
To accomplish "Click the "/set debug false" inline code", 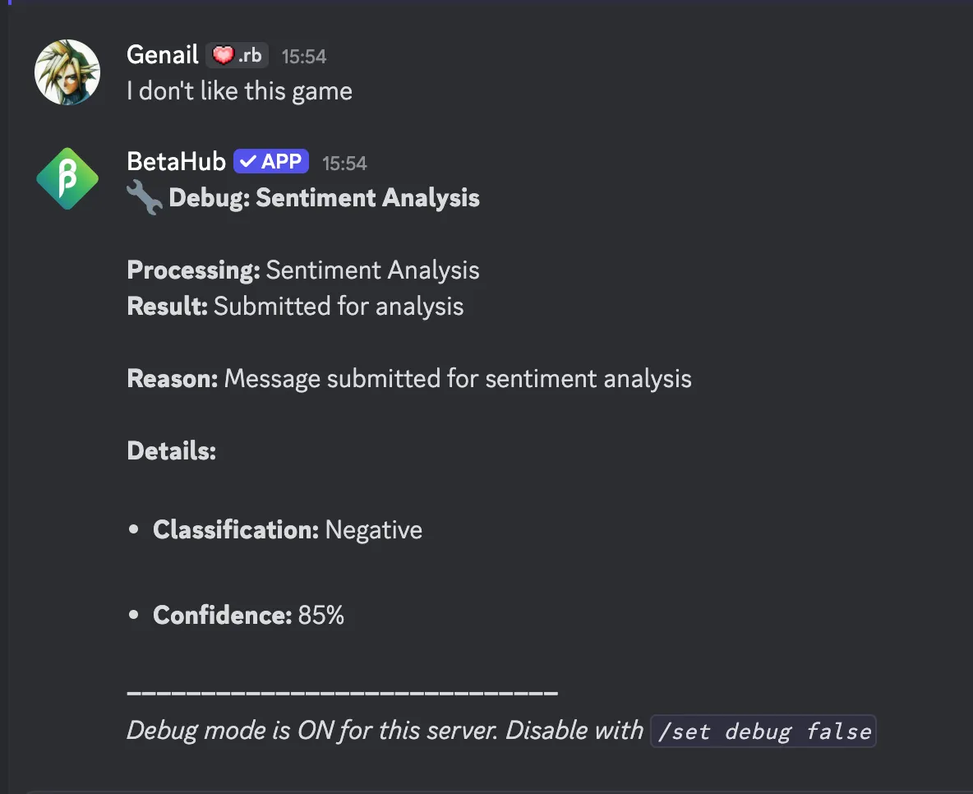I will coord(763,731).
